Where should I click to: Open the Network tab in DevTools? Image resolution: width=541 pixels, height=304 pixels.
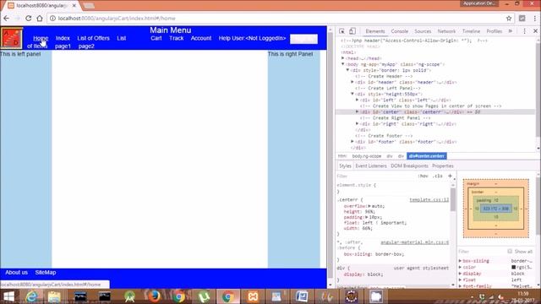[x=446, y=31]
